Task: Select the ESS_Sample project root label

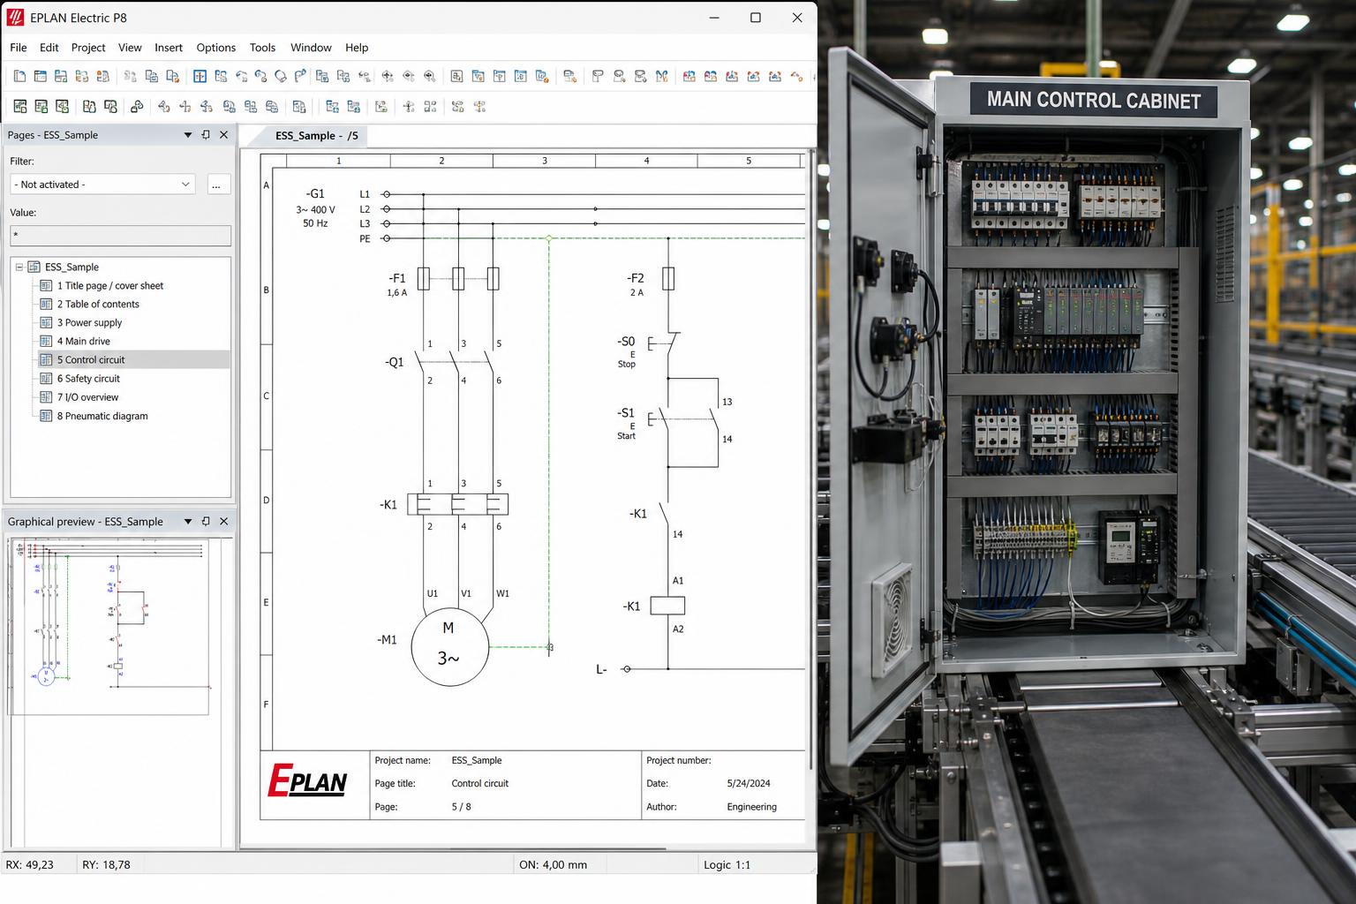Action: coord(72,267)
